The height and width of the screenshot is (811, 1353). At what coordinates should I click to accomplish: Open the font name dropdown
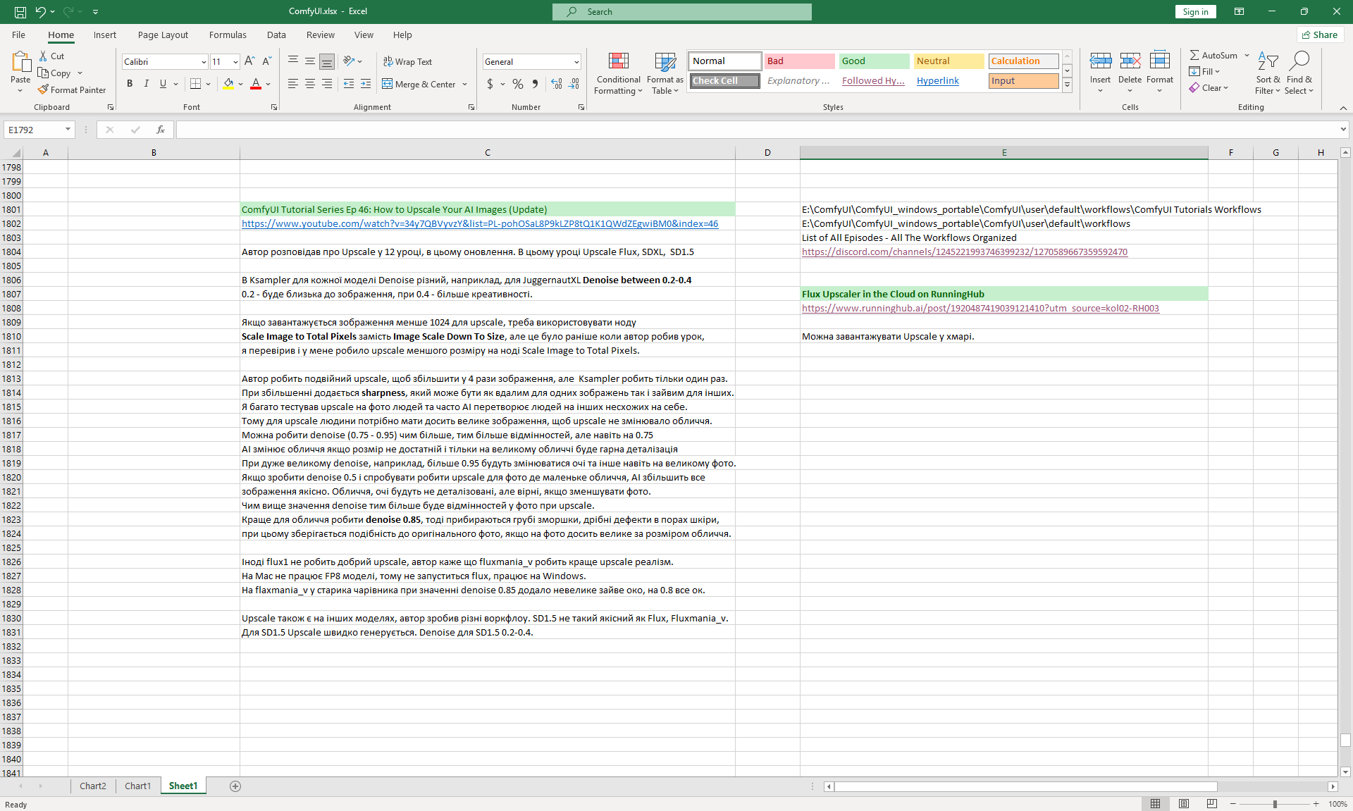click(x=204, y=62)
